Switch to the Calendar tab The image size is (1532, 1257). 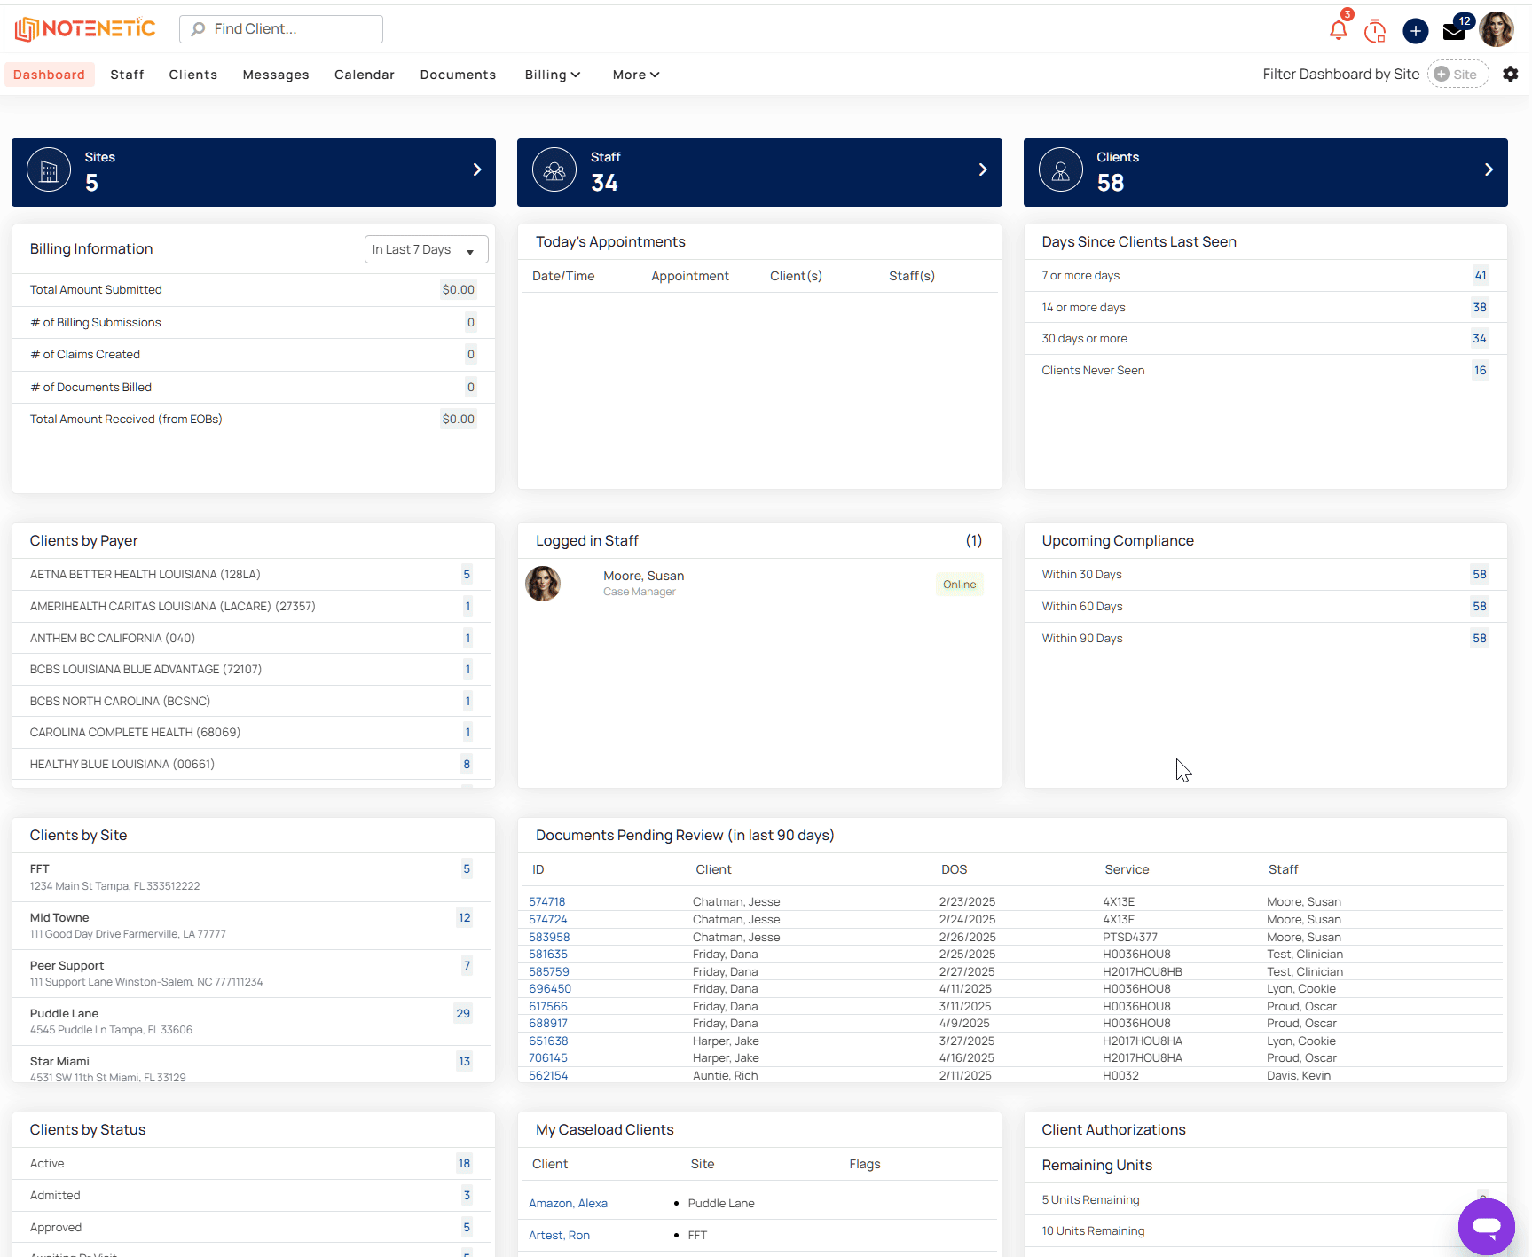[x=365, y=75]
